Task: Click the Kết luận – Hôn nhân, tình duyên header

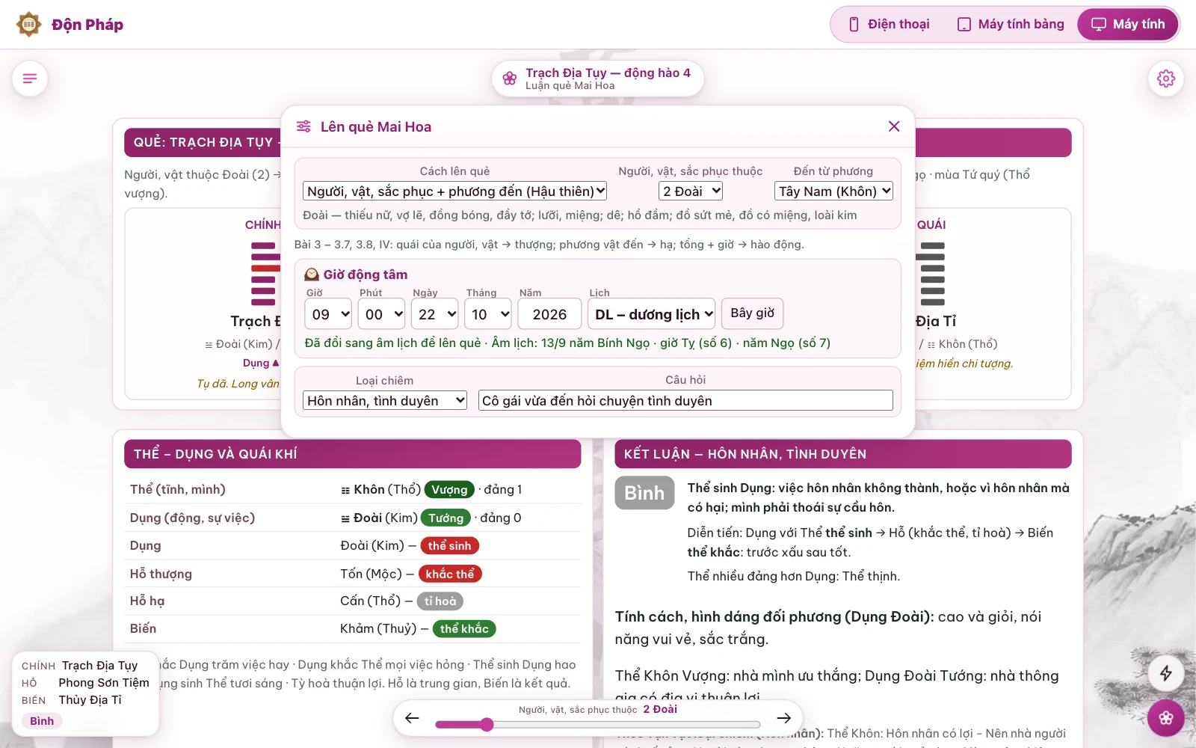Action: (843, 454)
